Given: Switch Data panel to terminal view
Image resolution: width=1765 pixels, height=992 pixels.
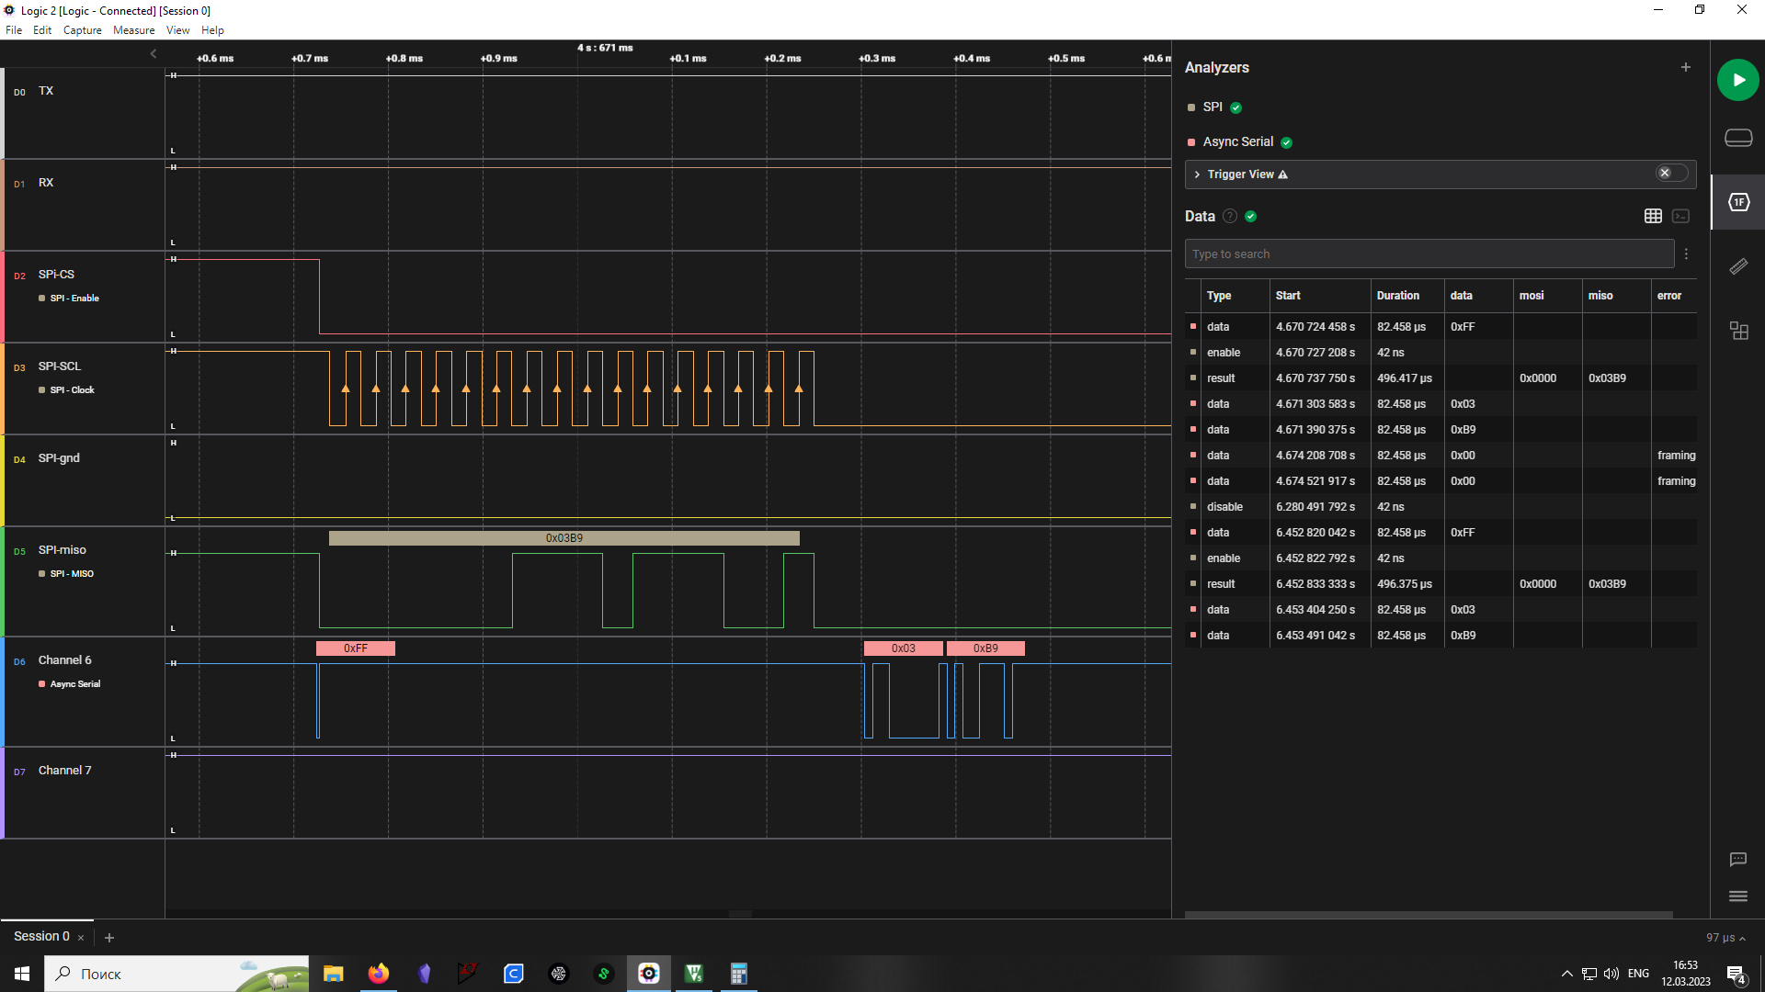Looking at the screenshot, I should 1680,216.
